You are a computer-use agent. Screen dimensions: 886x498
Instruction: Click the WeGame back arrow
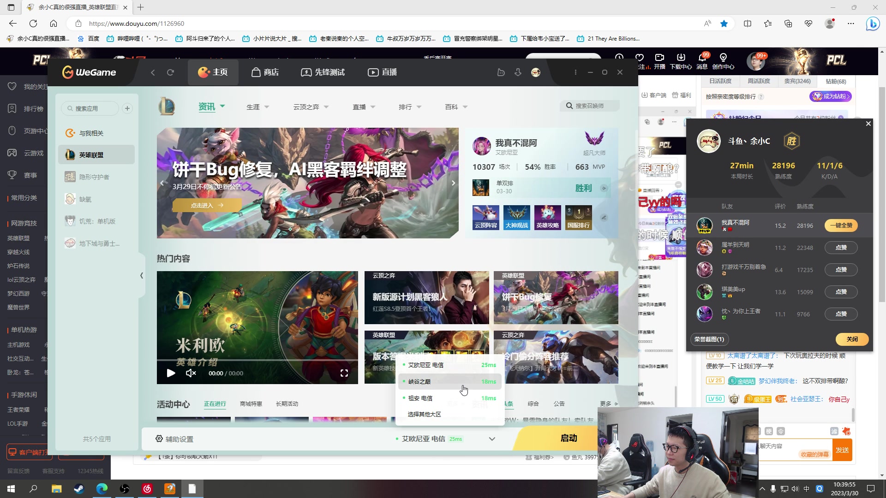coord(153,72)
